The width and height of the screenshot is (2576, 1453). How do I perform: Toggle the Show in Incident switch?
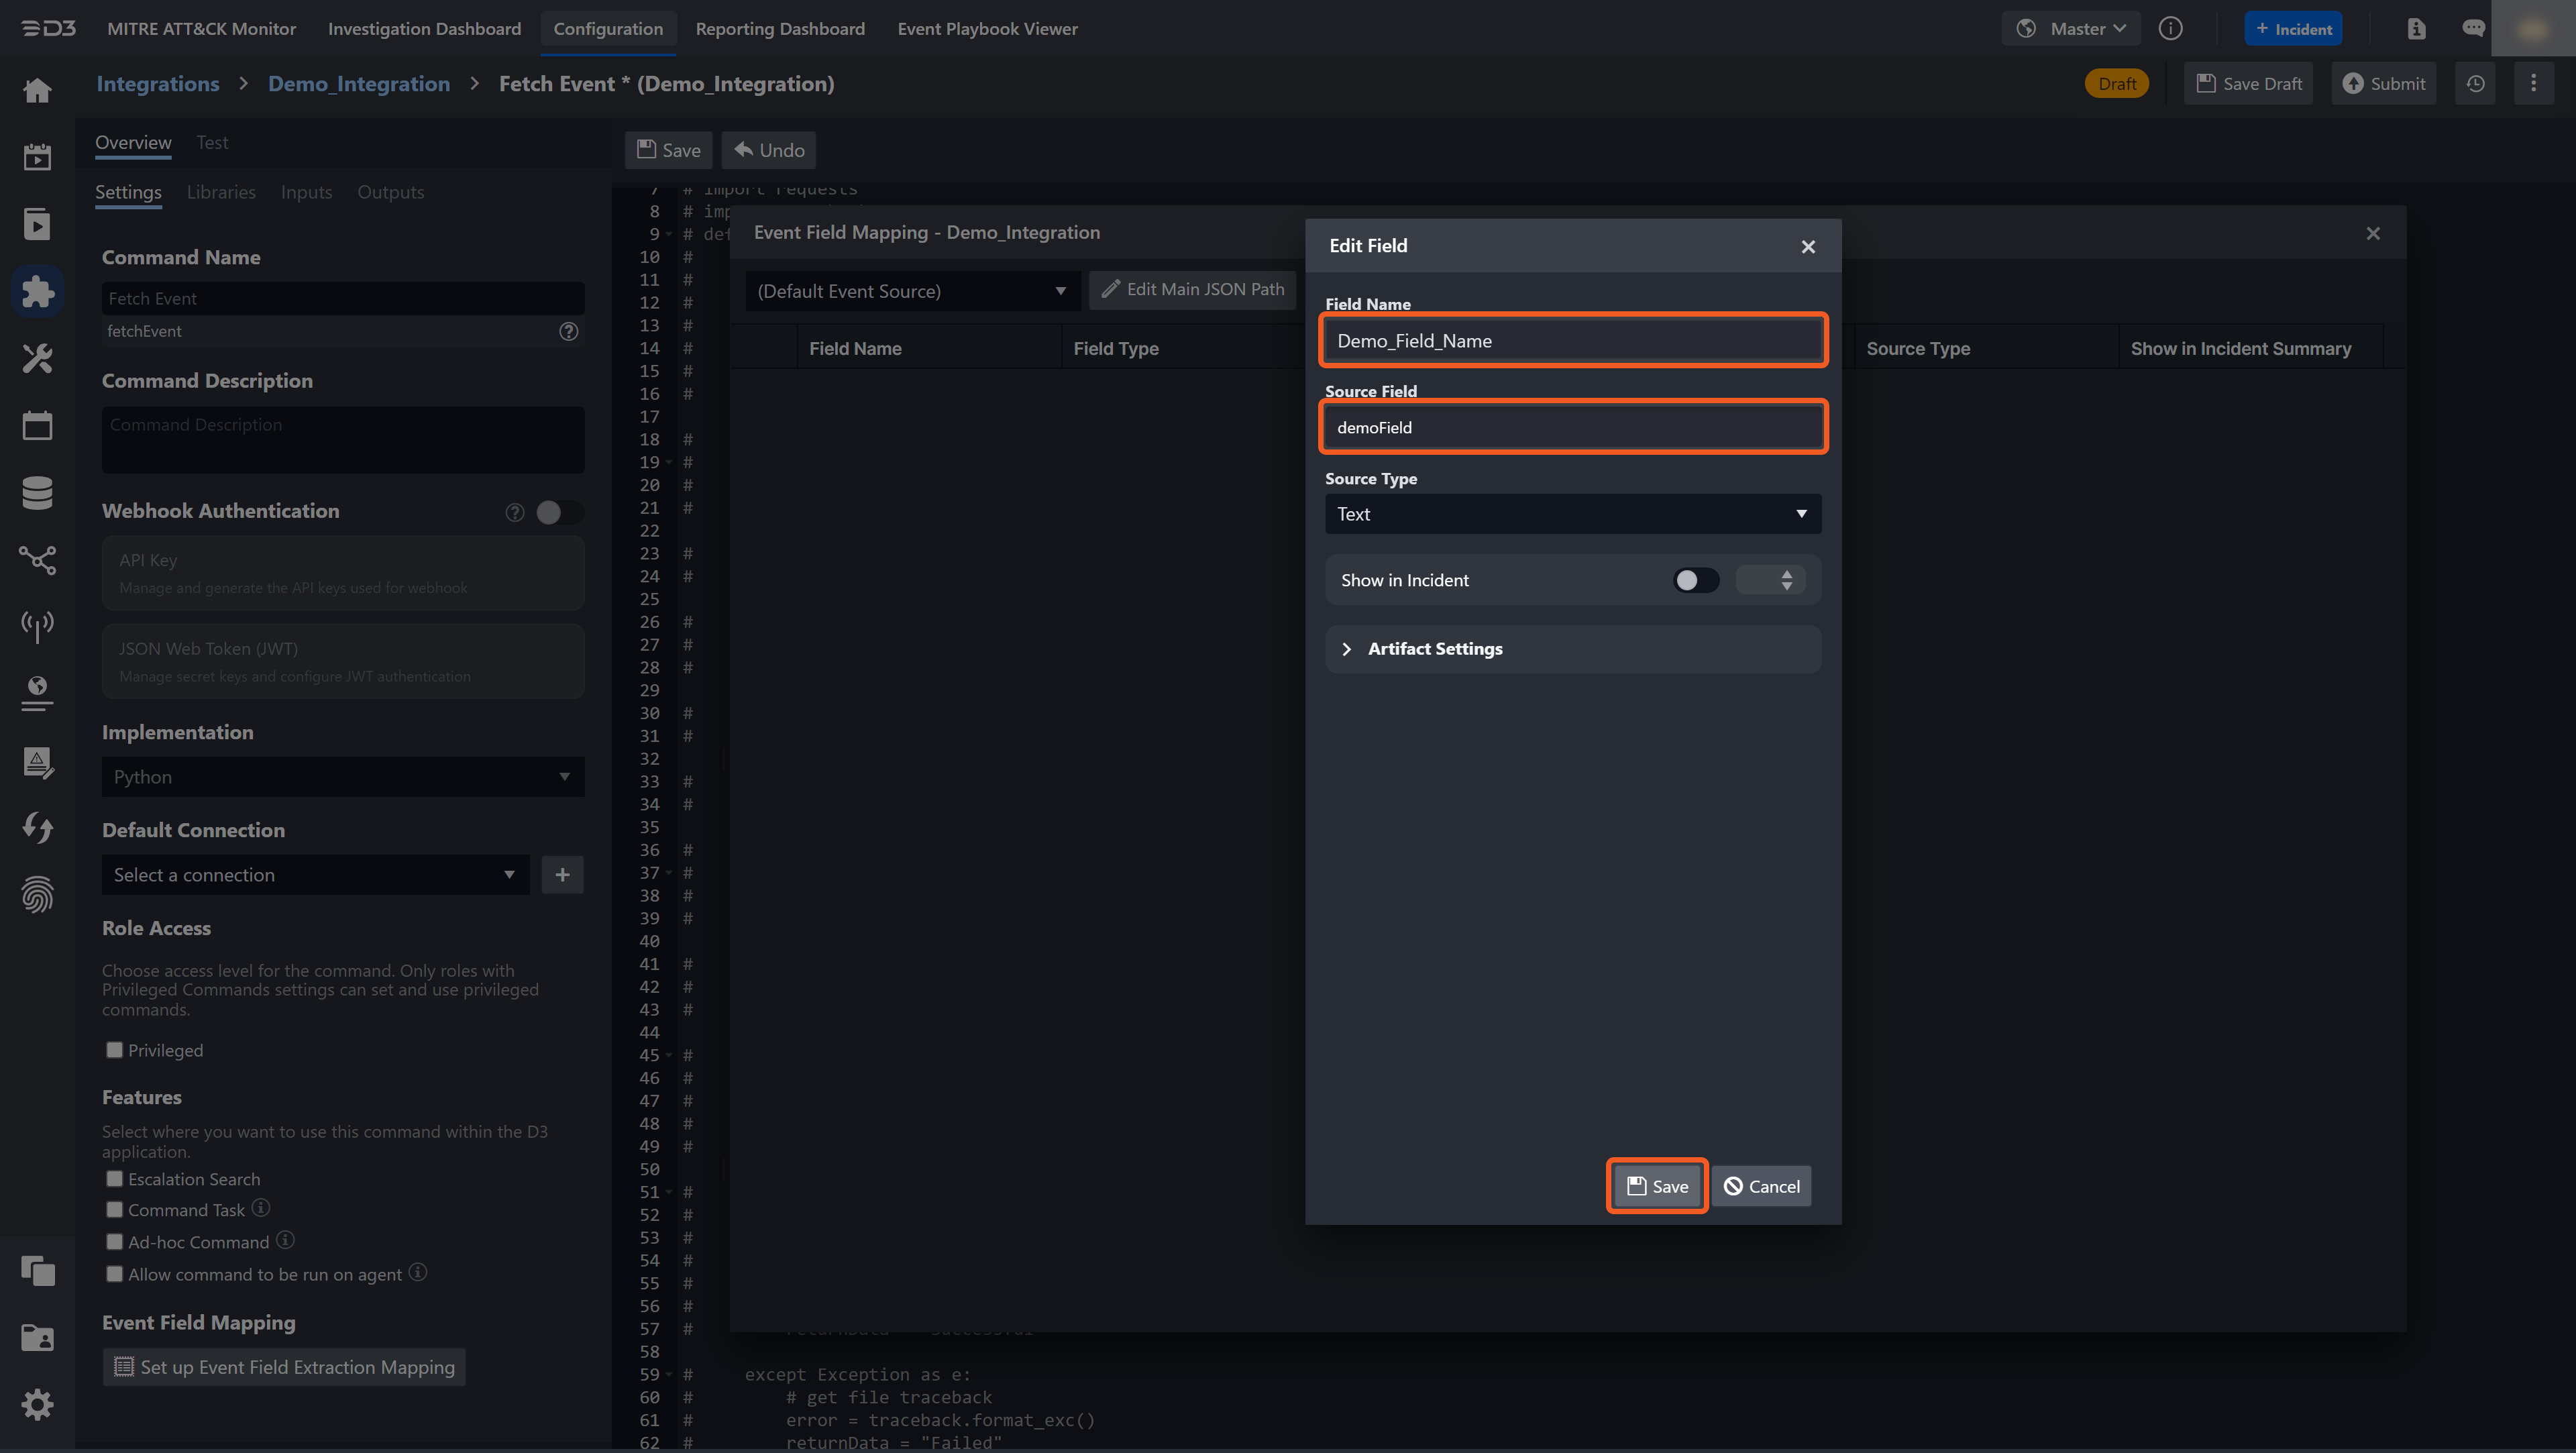pyautogui.click(x=1696, y=580)
